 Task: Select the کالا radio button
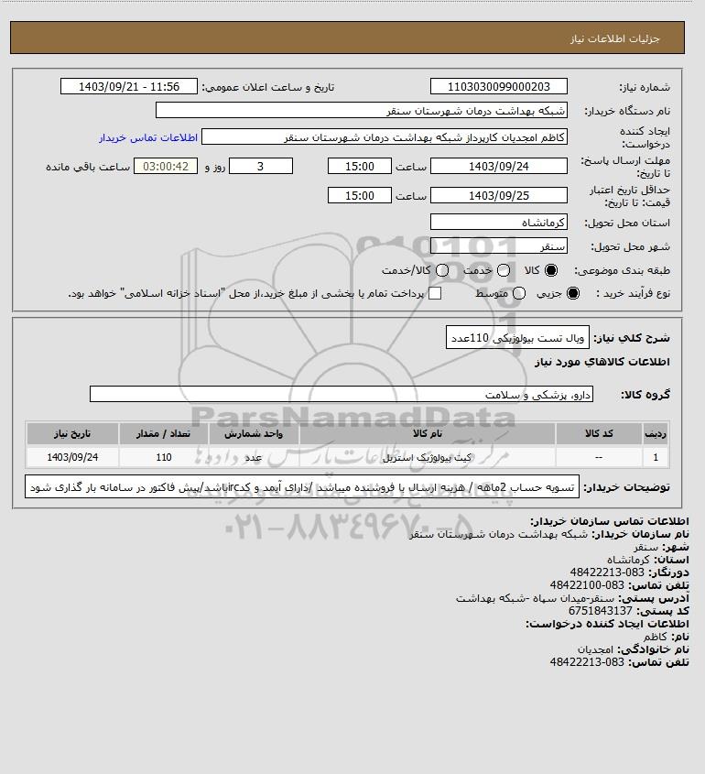coord(550,270)
